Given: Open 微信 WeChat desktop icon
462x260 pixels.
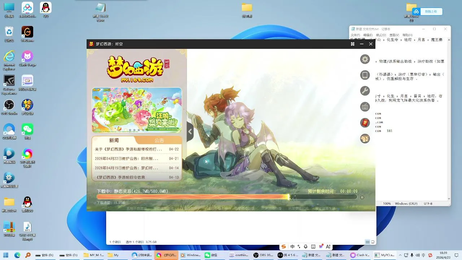Looking at the screenshot, I should [27, 131].
